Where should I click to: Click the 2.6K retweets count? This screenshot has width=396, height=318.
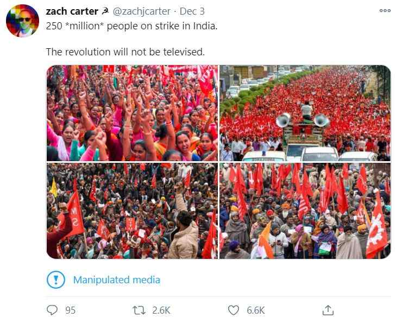coord(161,310)
